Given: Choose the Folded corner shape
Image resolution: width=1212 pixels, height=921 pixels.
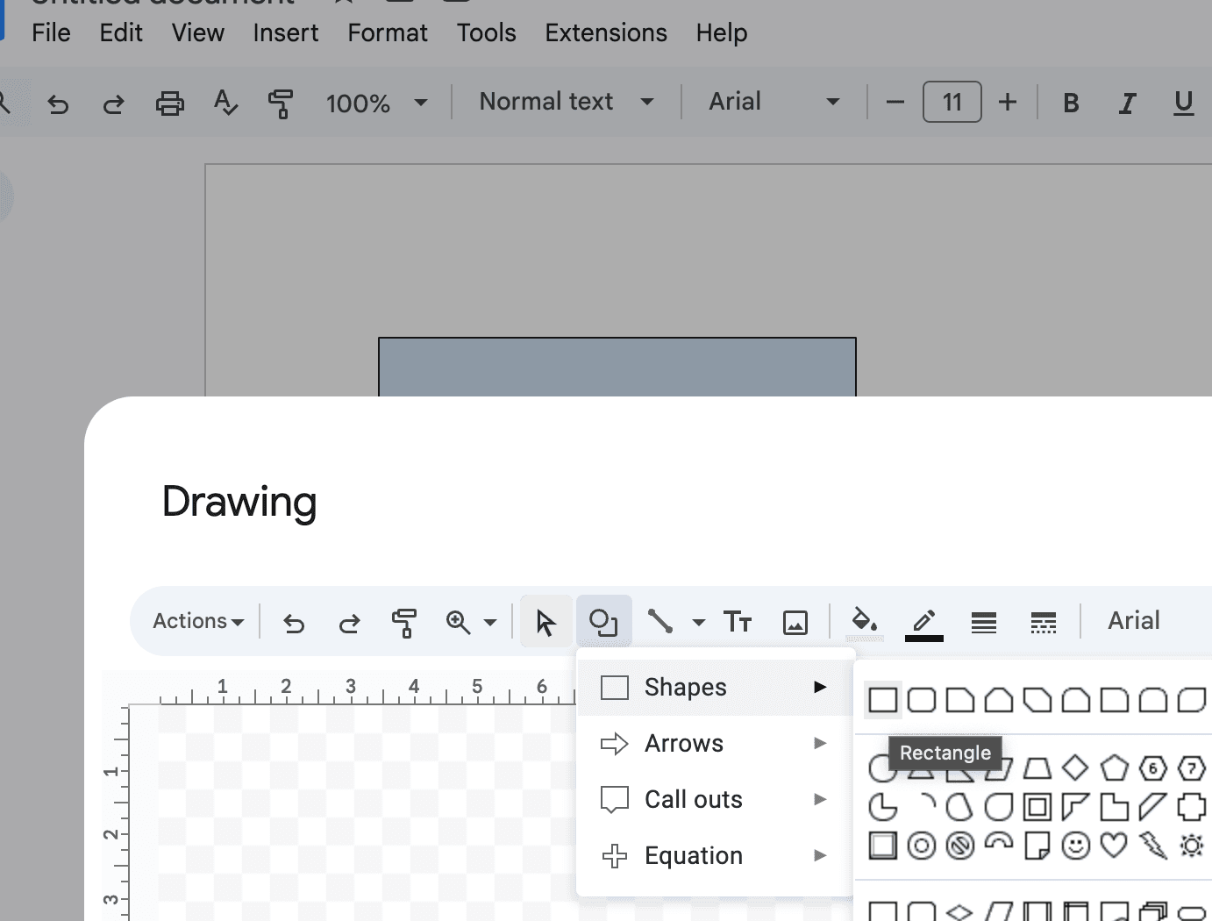Looking at the screenshot, I should (1037, 846).
